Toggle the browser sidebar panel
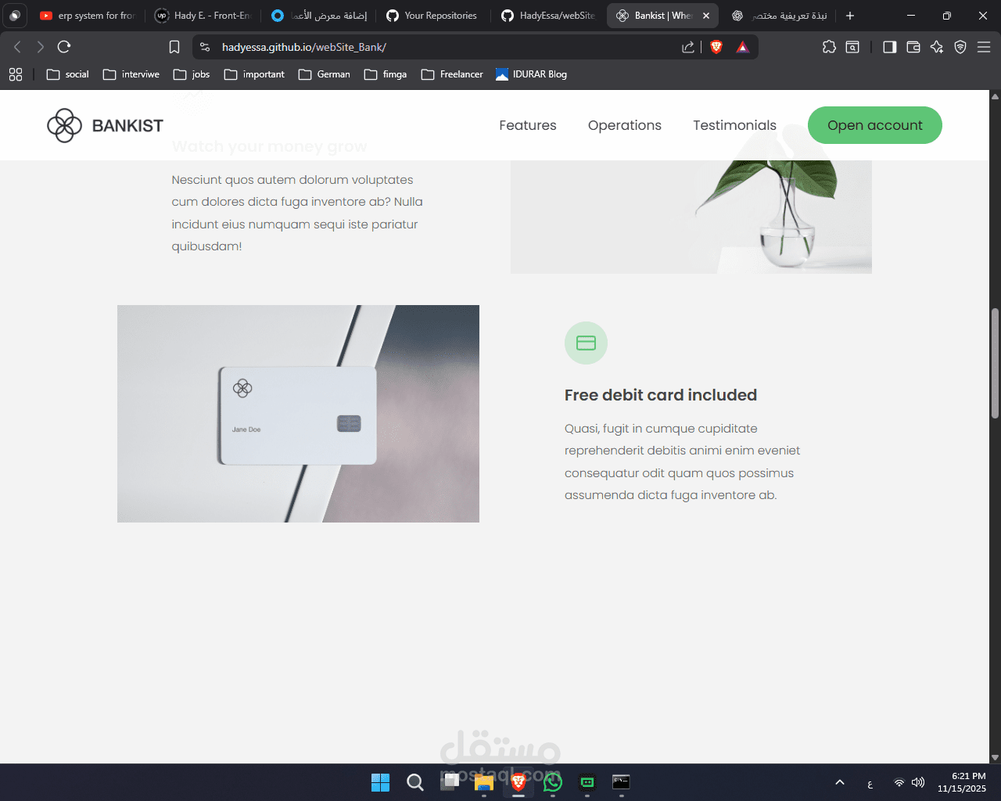Viewport: 1001px width, 801px height. (x=889, y=47)
